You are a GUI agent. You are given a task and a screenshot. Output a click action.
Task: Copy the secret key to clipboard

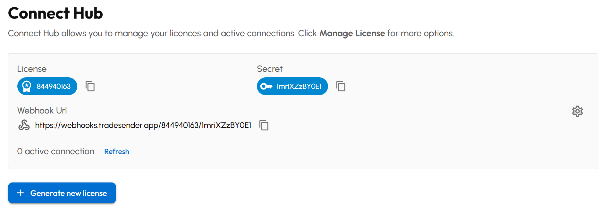341,86
